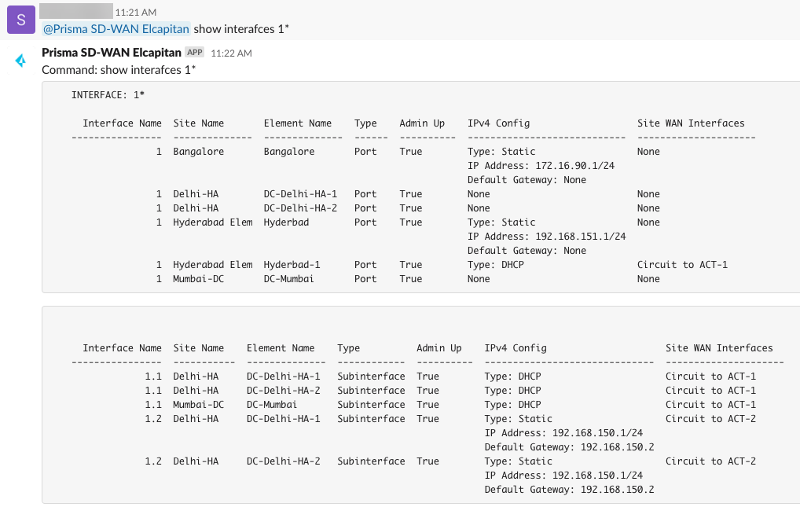Click the Hyderbad-1 element name
Image resolution: width=800 pixels, height=507 pixels.
tap(292, 265)
